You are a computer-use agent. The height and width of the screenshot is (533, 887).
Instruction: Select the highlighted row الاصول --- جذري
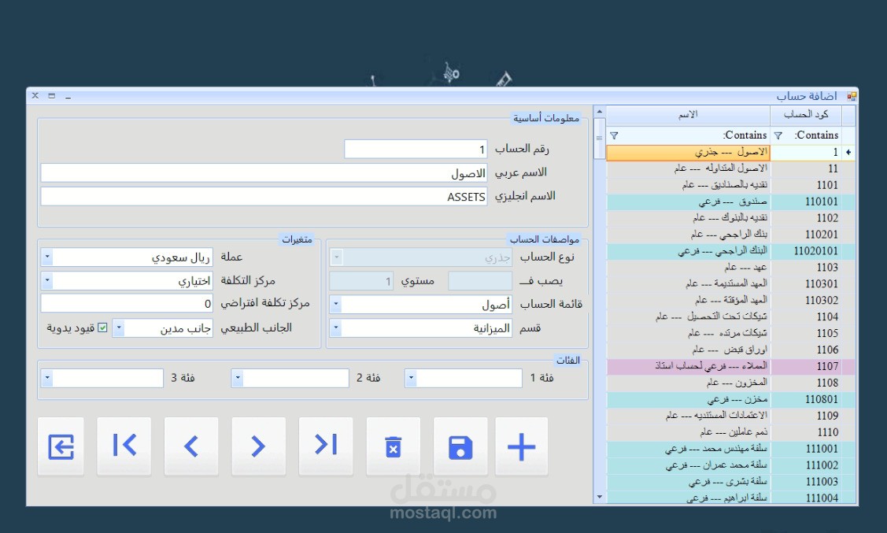688,152
